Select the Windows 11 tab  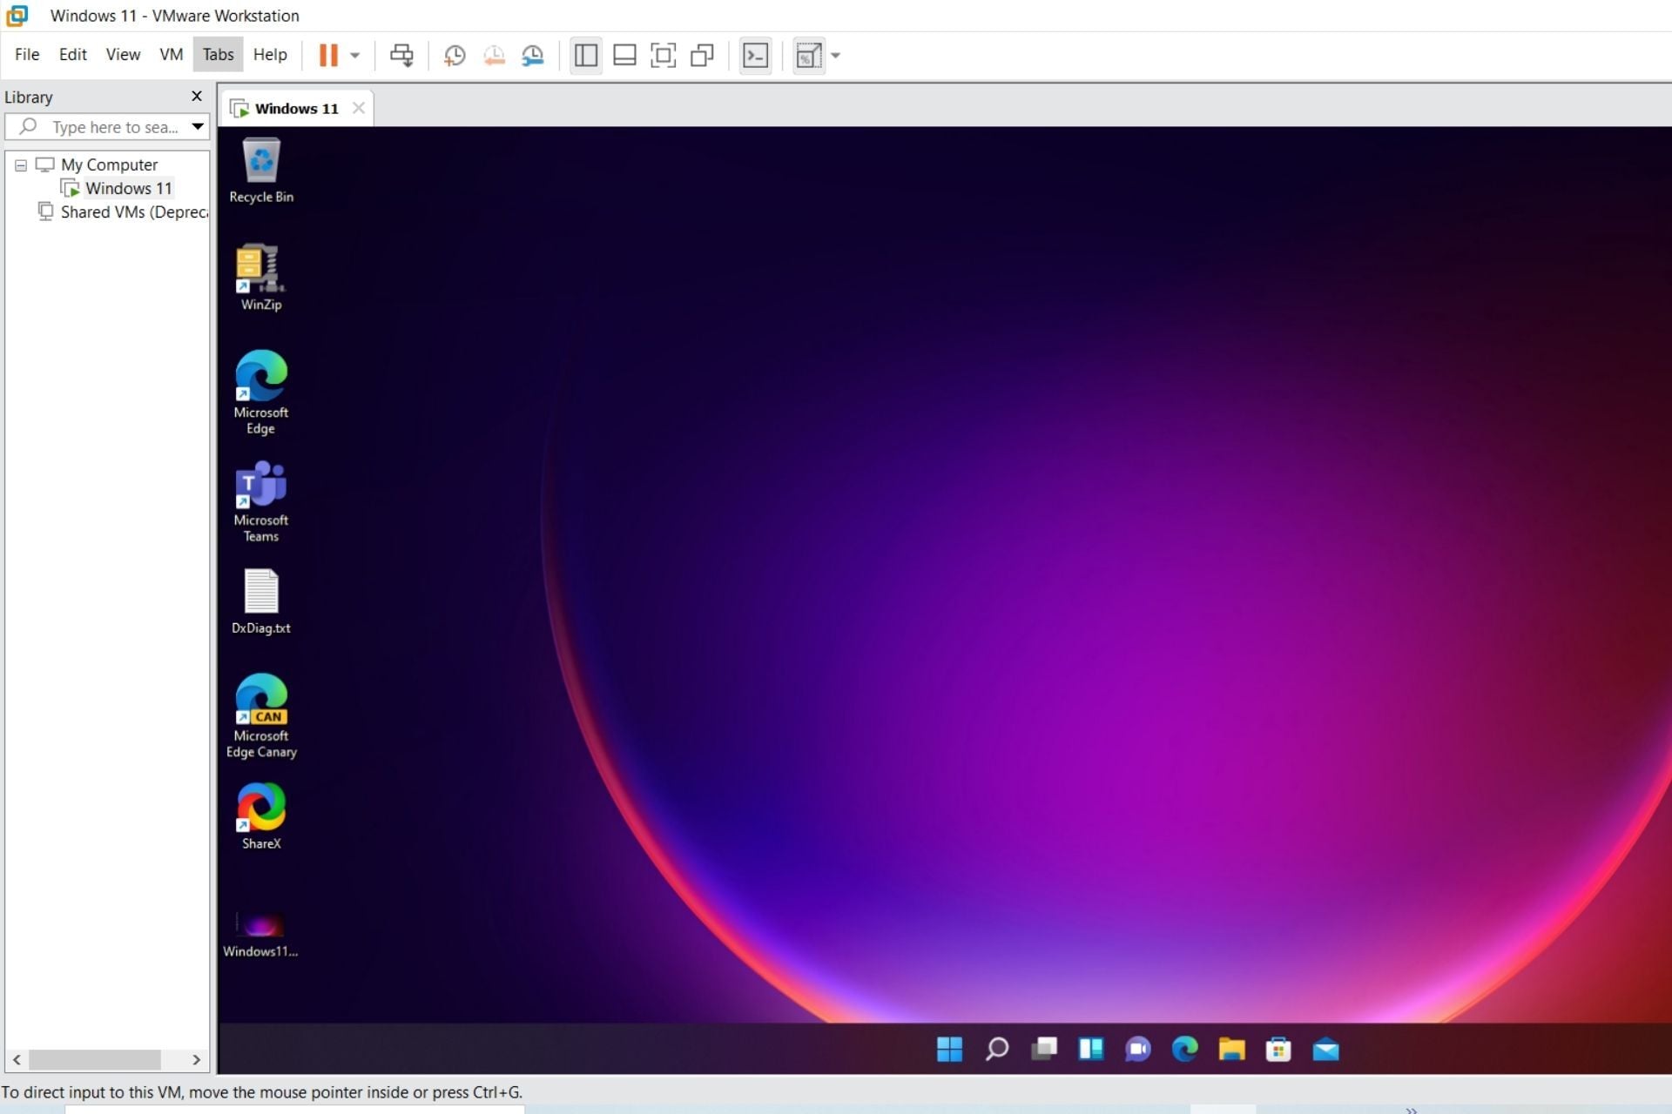coord(296,109)
